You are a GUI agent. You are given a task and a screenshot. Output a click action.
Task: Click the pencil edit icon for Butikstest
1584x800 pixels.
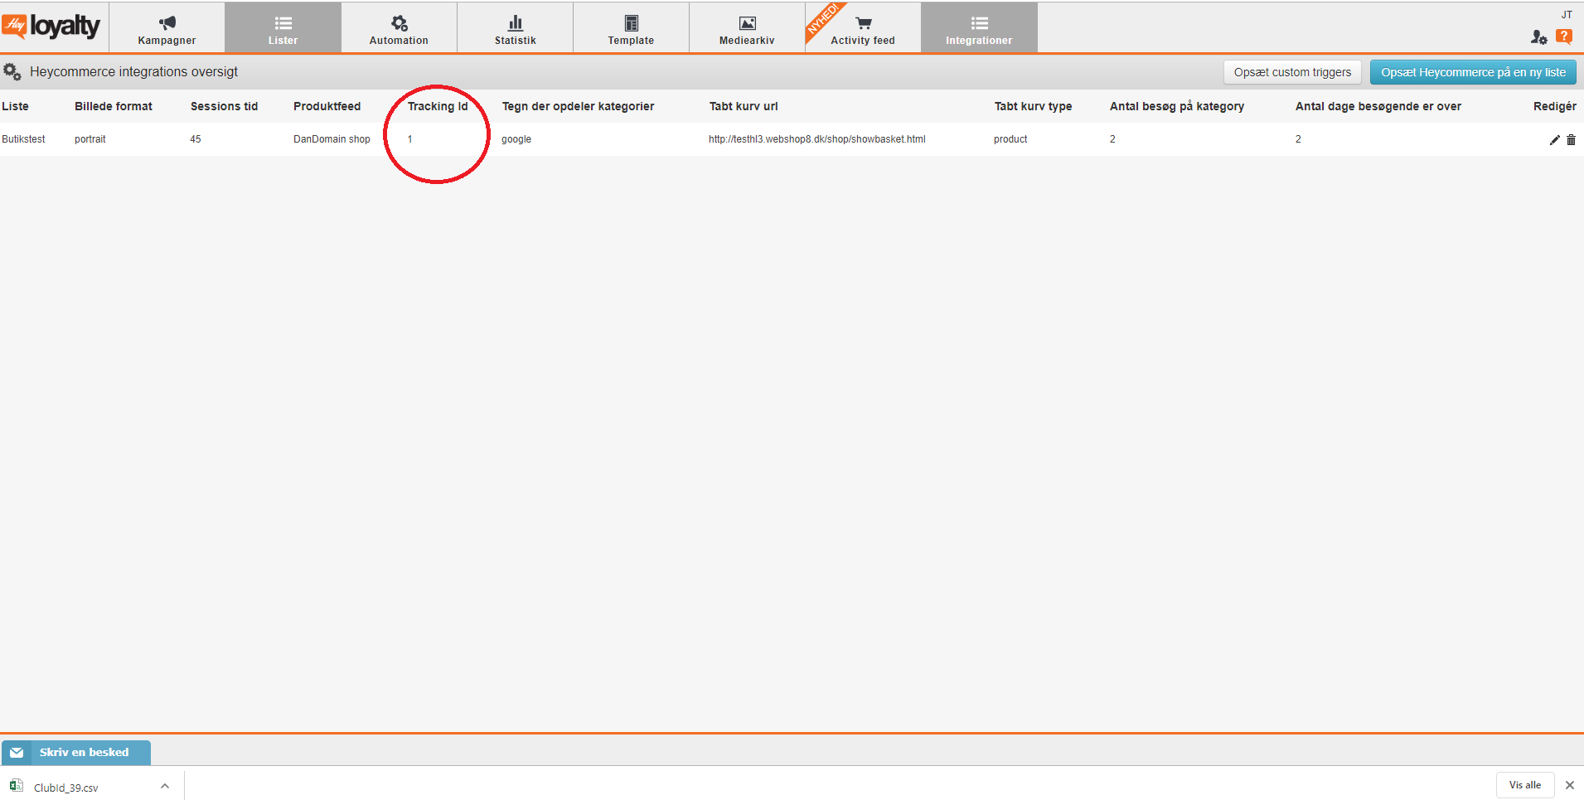coord(1554,140)
